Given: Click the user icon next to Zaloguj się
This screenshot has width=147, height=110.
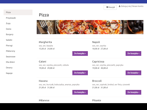Looking at the screenshot, I should (119, 6).
